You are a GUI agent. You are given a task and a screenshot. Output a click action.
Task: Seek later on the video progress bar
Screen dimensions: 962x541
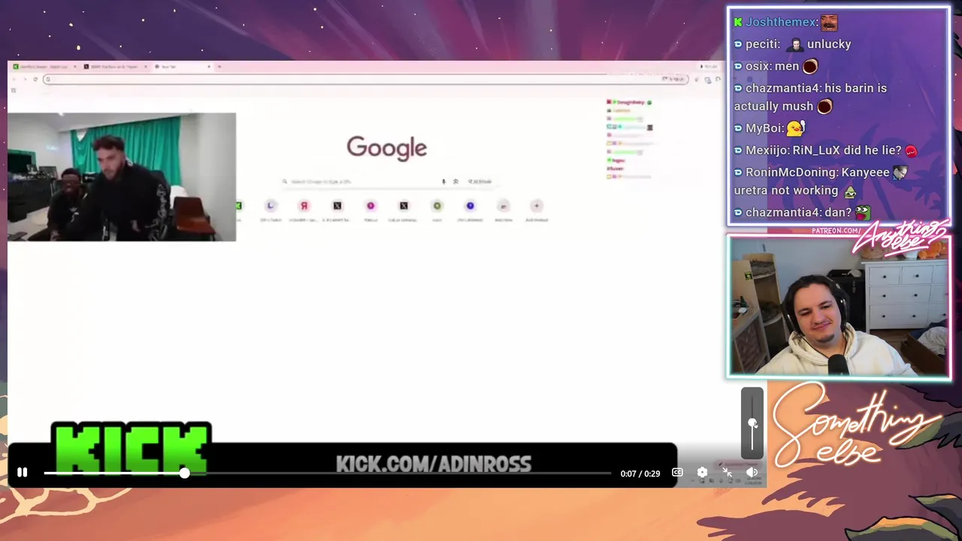point(398,473)
